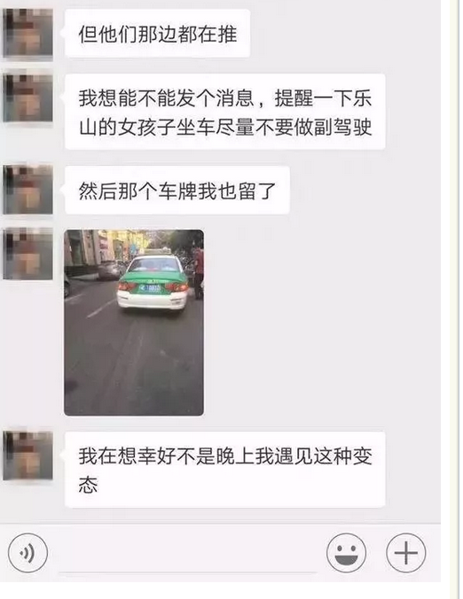Tap avatar beside 然后那个车牌我也留了
463x599 pixels.
point(27,190)
